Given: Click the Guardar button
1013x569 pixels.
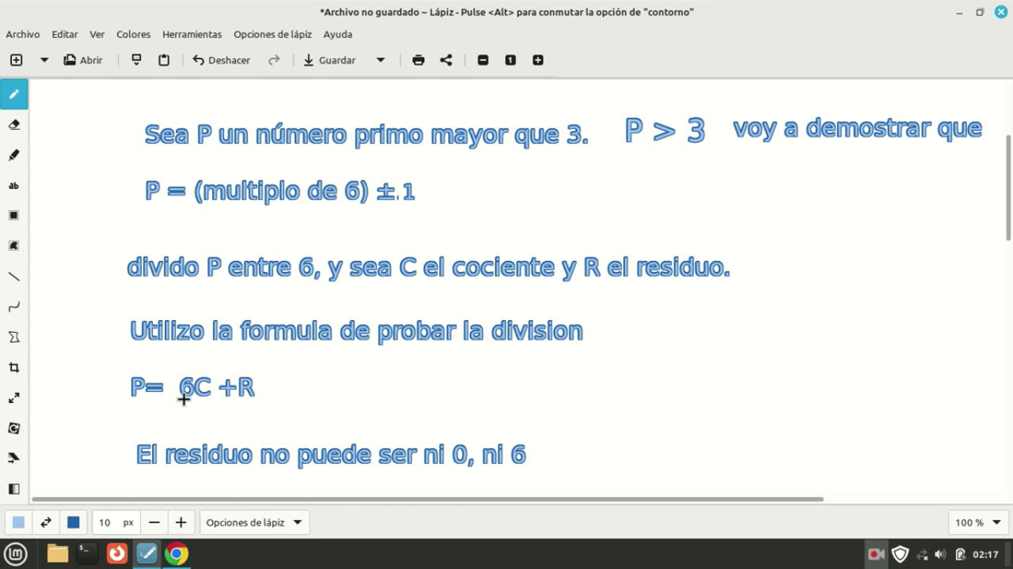Looking at the screenshot, I should tap(329, 60).
